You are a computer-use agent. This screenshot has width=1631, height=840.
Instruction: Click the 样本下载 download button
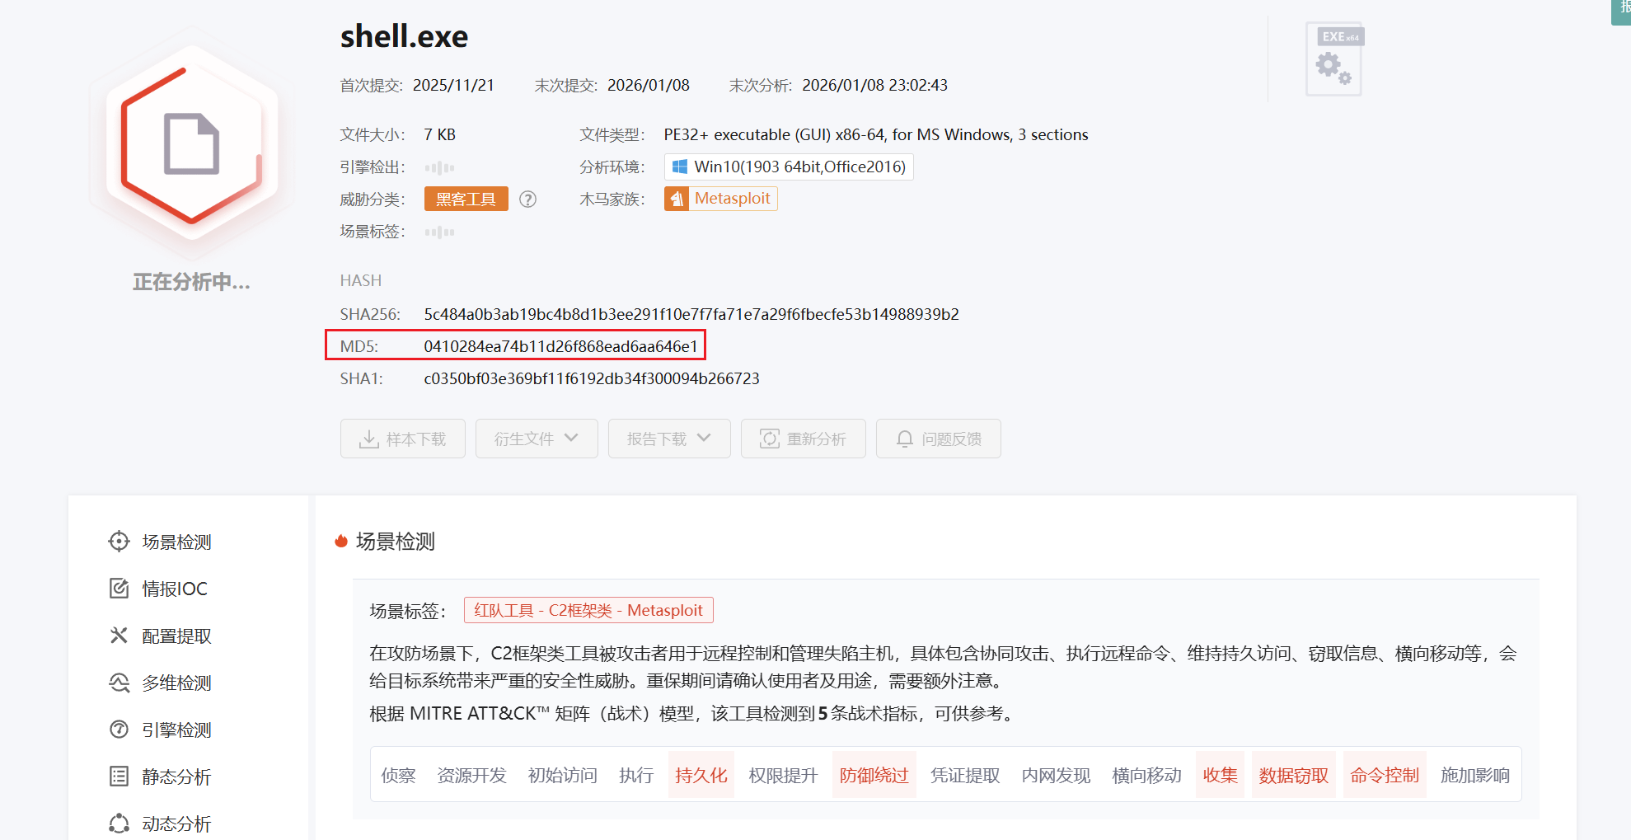click(x=403, y=439)
